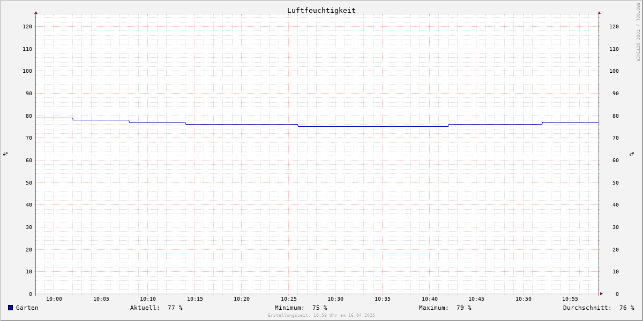The height and width of the screenshot is (321, 643).
Task: Click the 10:00 time axis label
Action: [x=54, y=299]
